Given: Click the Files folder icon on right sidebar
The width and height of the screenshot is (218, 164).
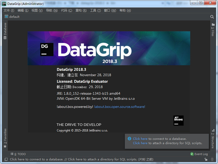Looking at the screenshot, I should (x=213, y=25).
